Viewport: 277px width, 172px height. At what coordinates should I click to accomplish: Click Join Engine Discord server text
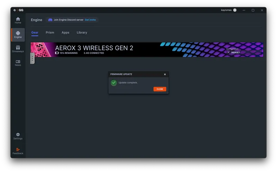point(69,20)
